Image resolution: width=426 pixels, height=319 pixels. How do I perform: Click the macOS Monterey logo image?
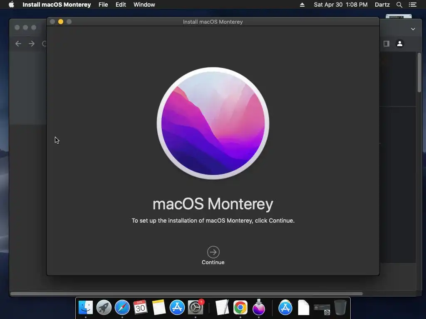[213, 123]
